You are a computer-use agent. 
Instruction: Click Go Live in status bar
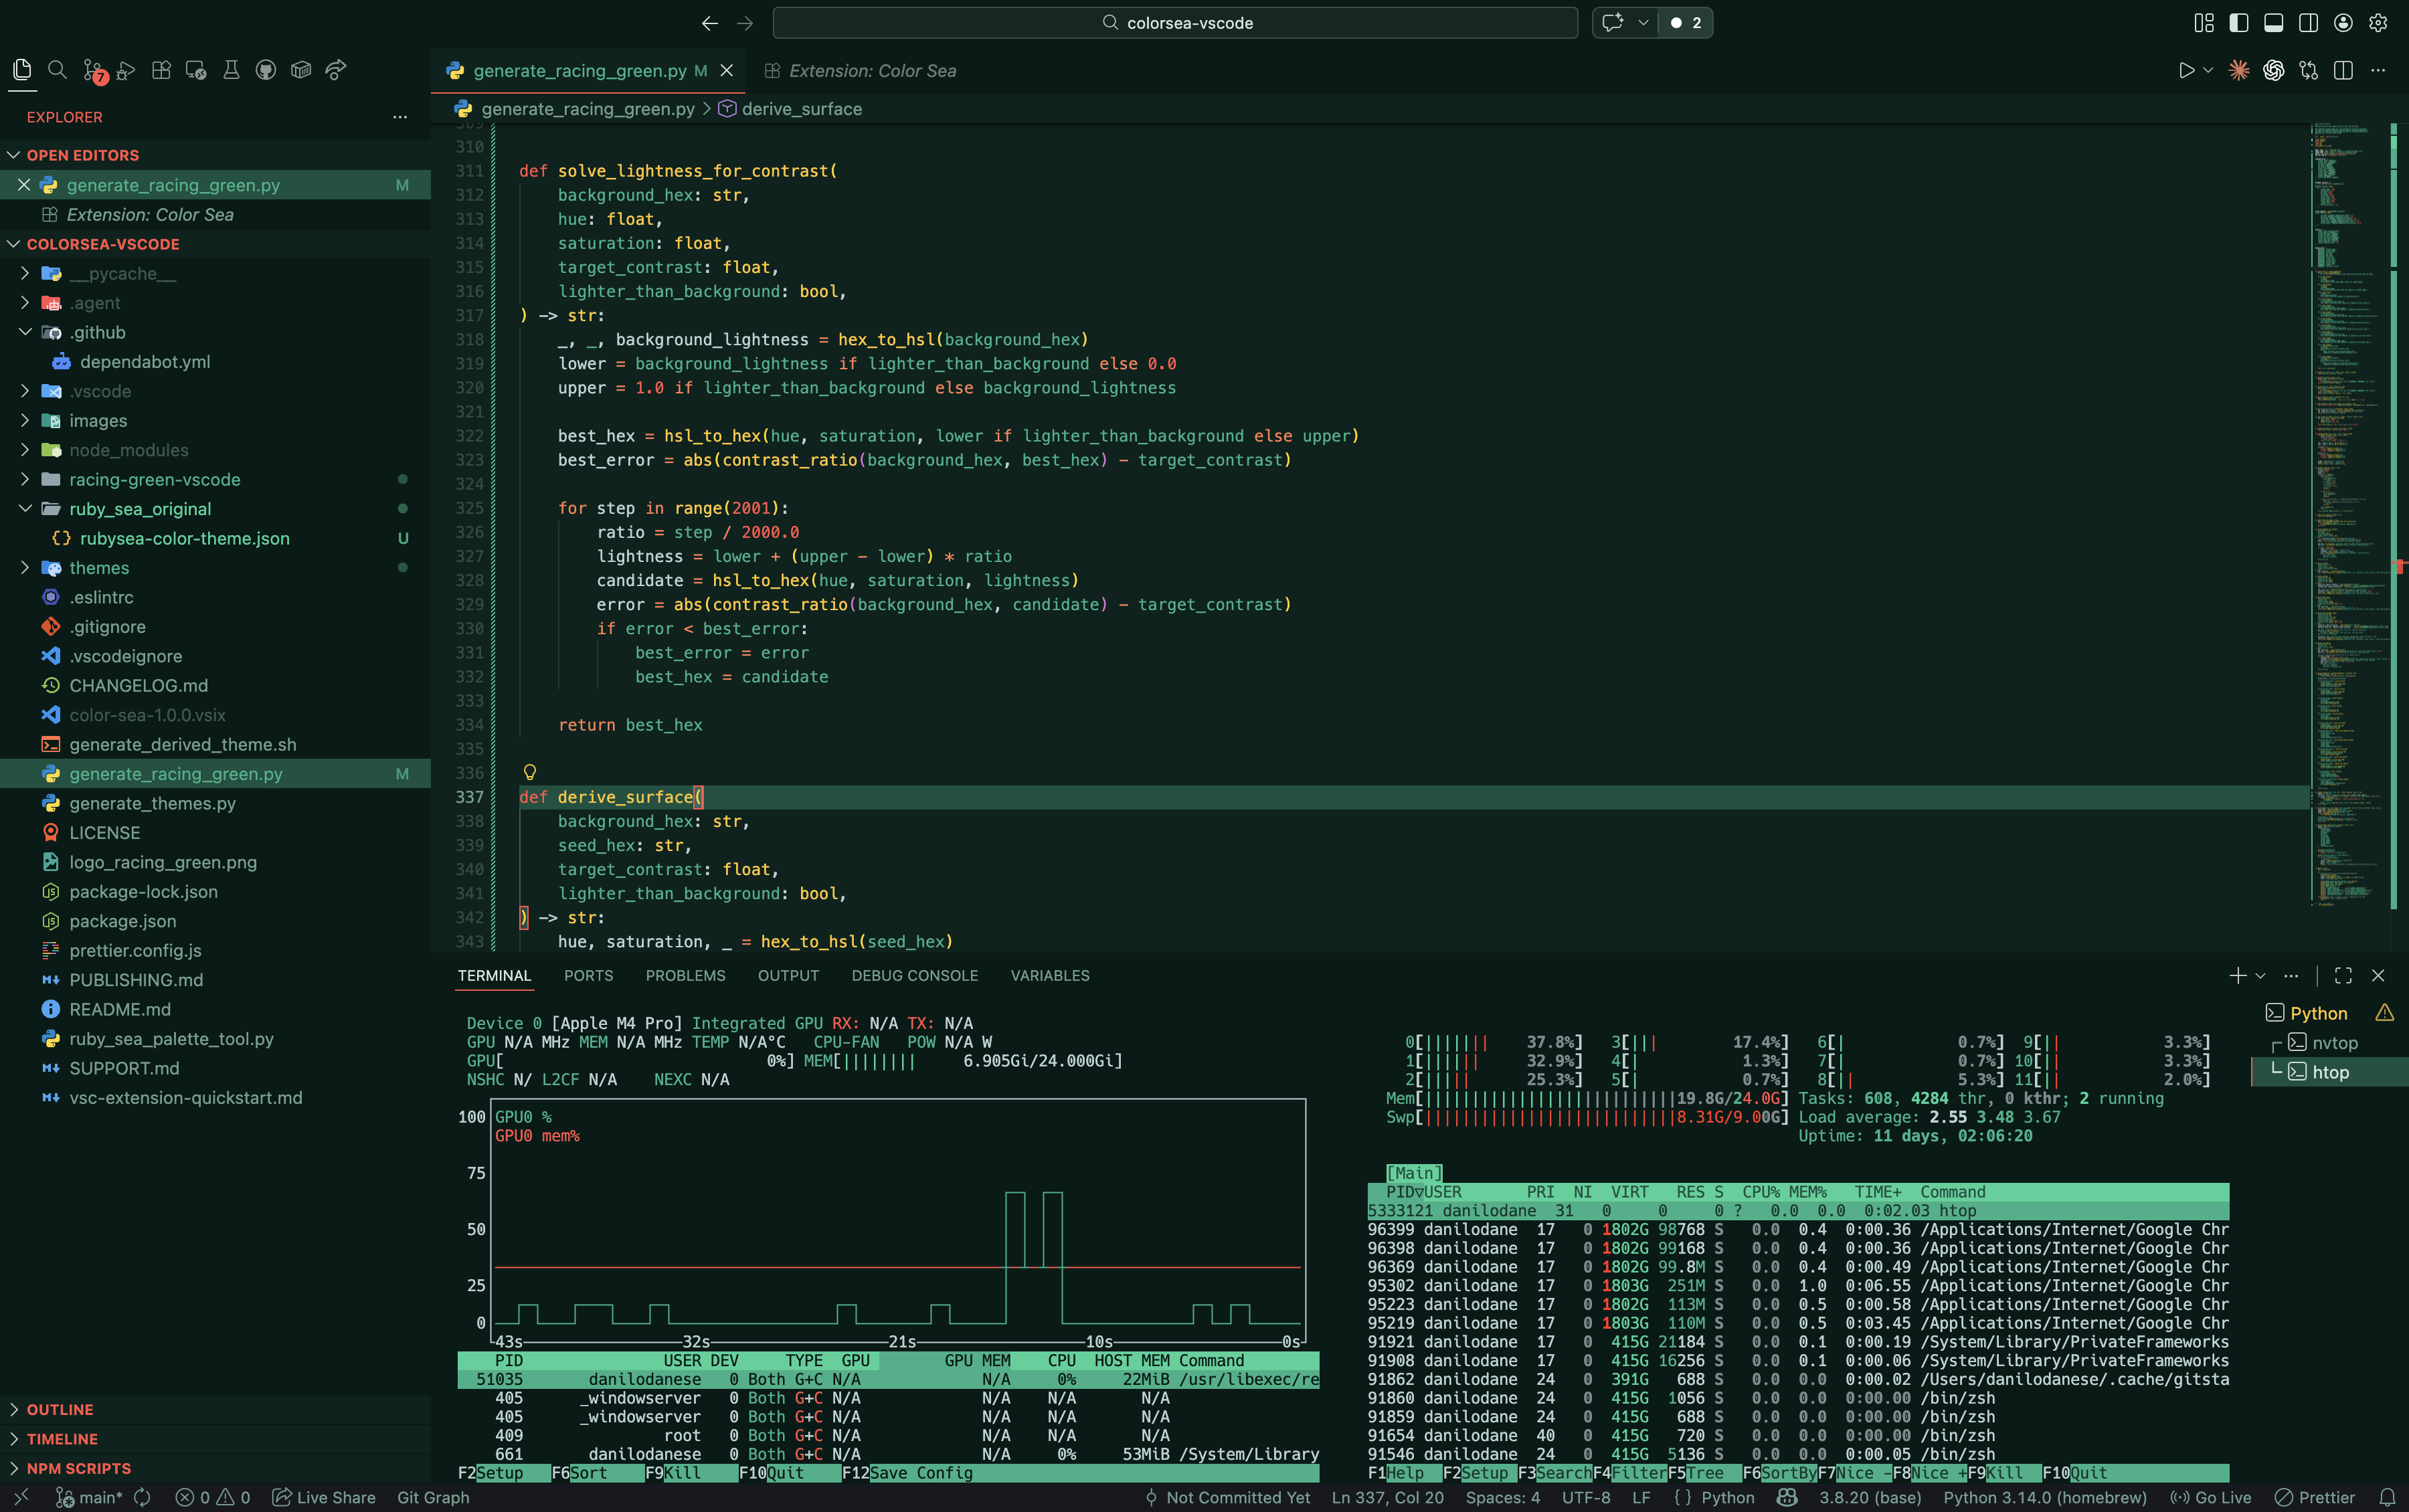pos(2211,1497)
